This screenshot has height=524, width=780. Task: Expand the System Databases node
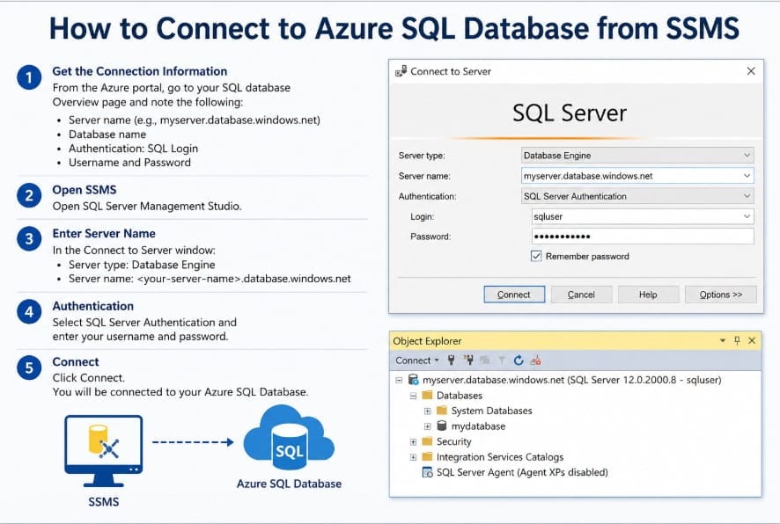[x=427, y=411]
